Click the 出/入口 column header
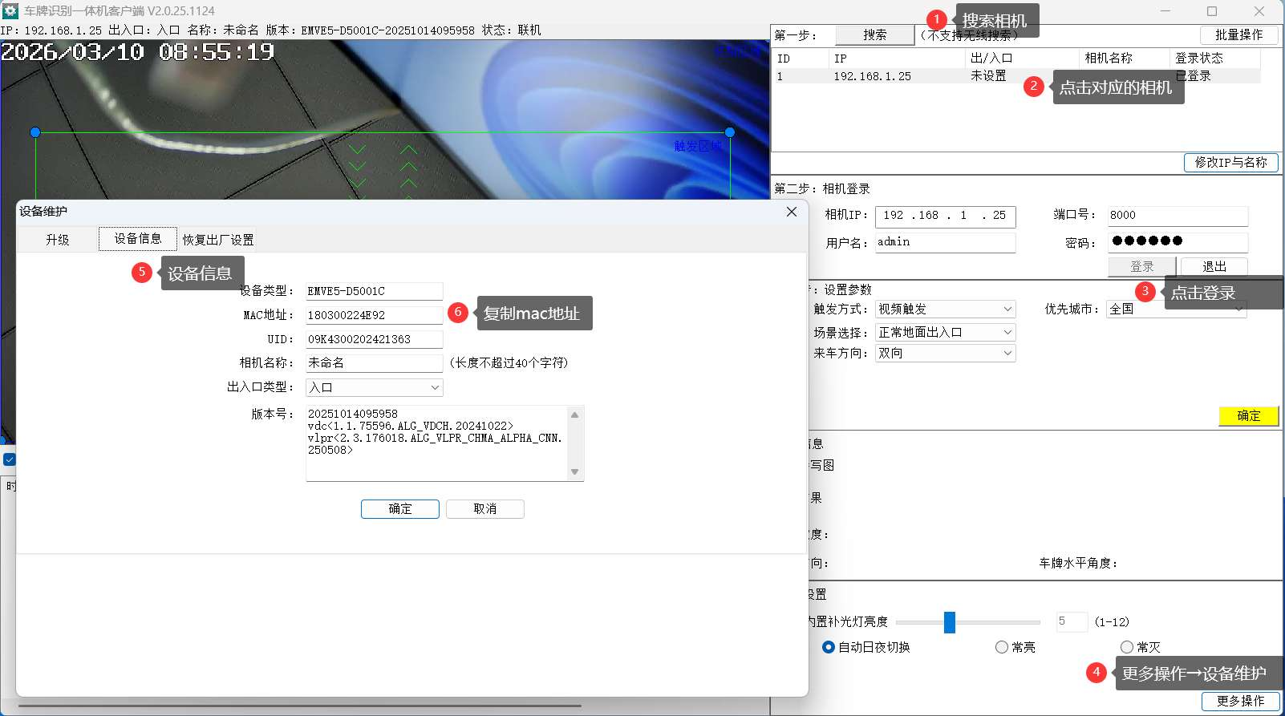 coord(1021,59)
